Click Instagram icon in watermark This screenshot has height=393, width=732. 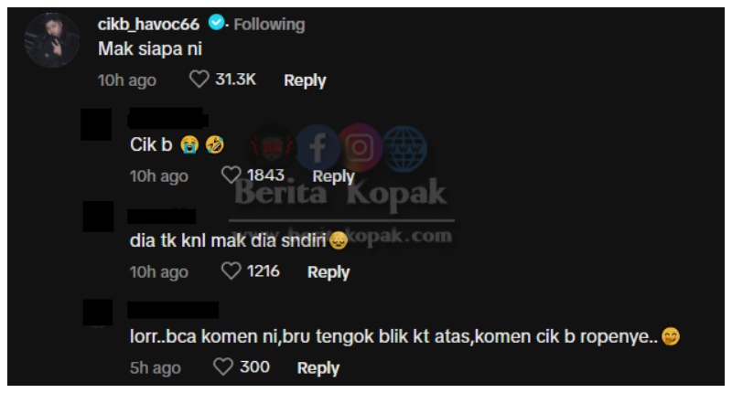click(x=360, y=147)
